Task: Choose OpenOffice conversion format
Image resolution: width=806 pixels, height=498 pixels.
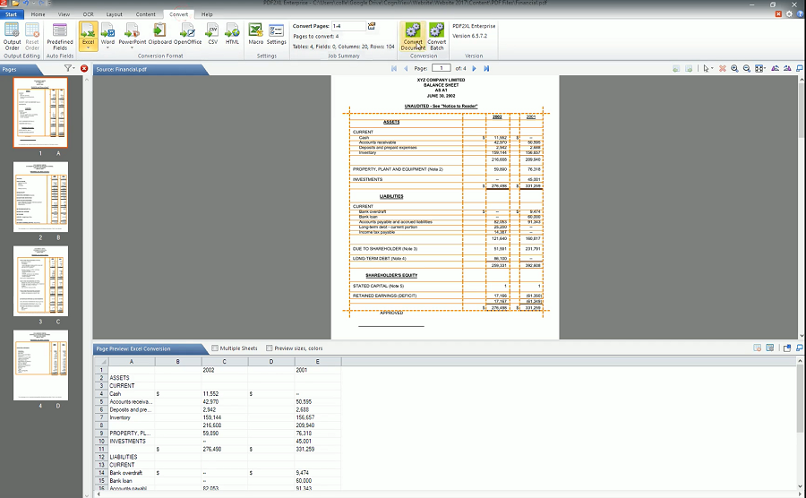Action: point(188,34)
